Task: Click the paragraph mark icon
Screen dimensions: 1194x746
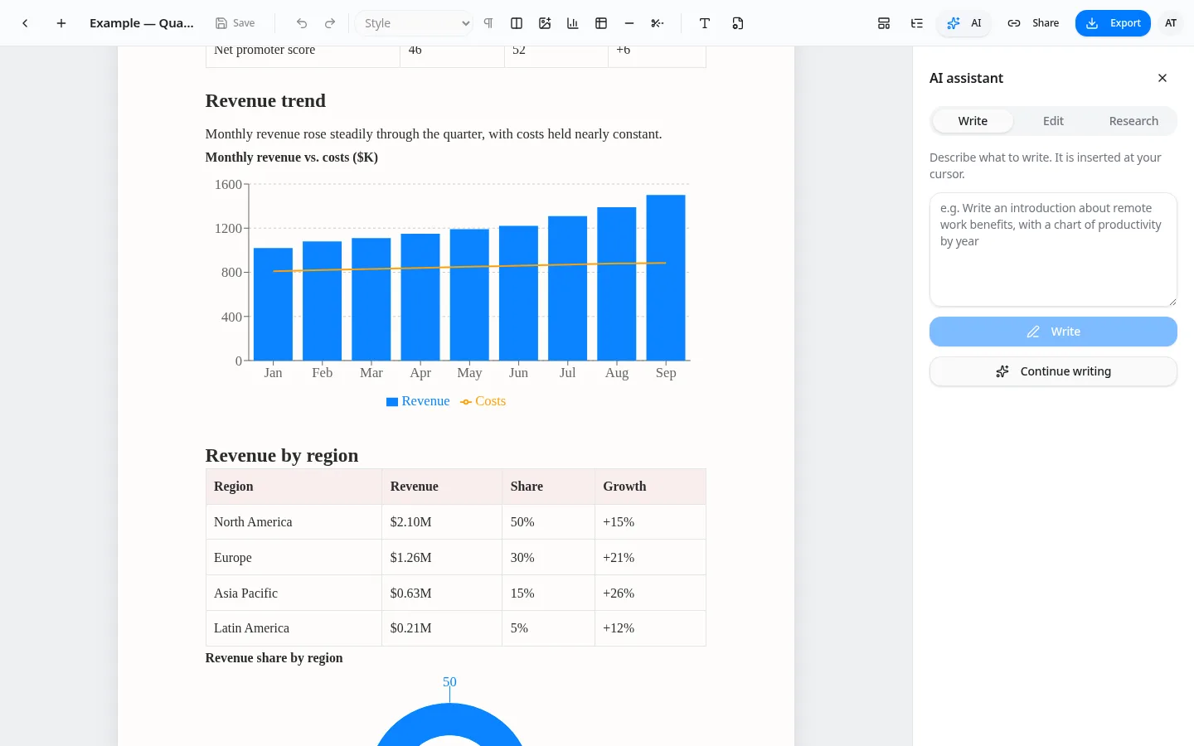Action: click(488, 23)
